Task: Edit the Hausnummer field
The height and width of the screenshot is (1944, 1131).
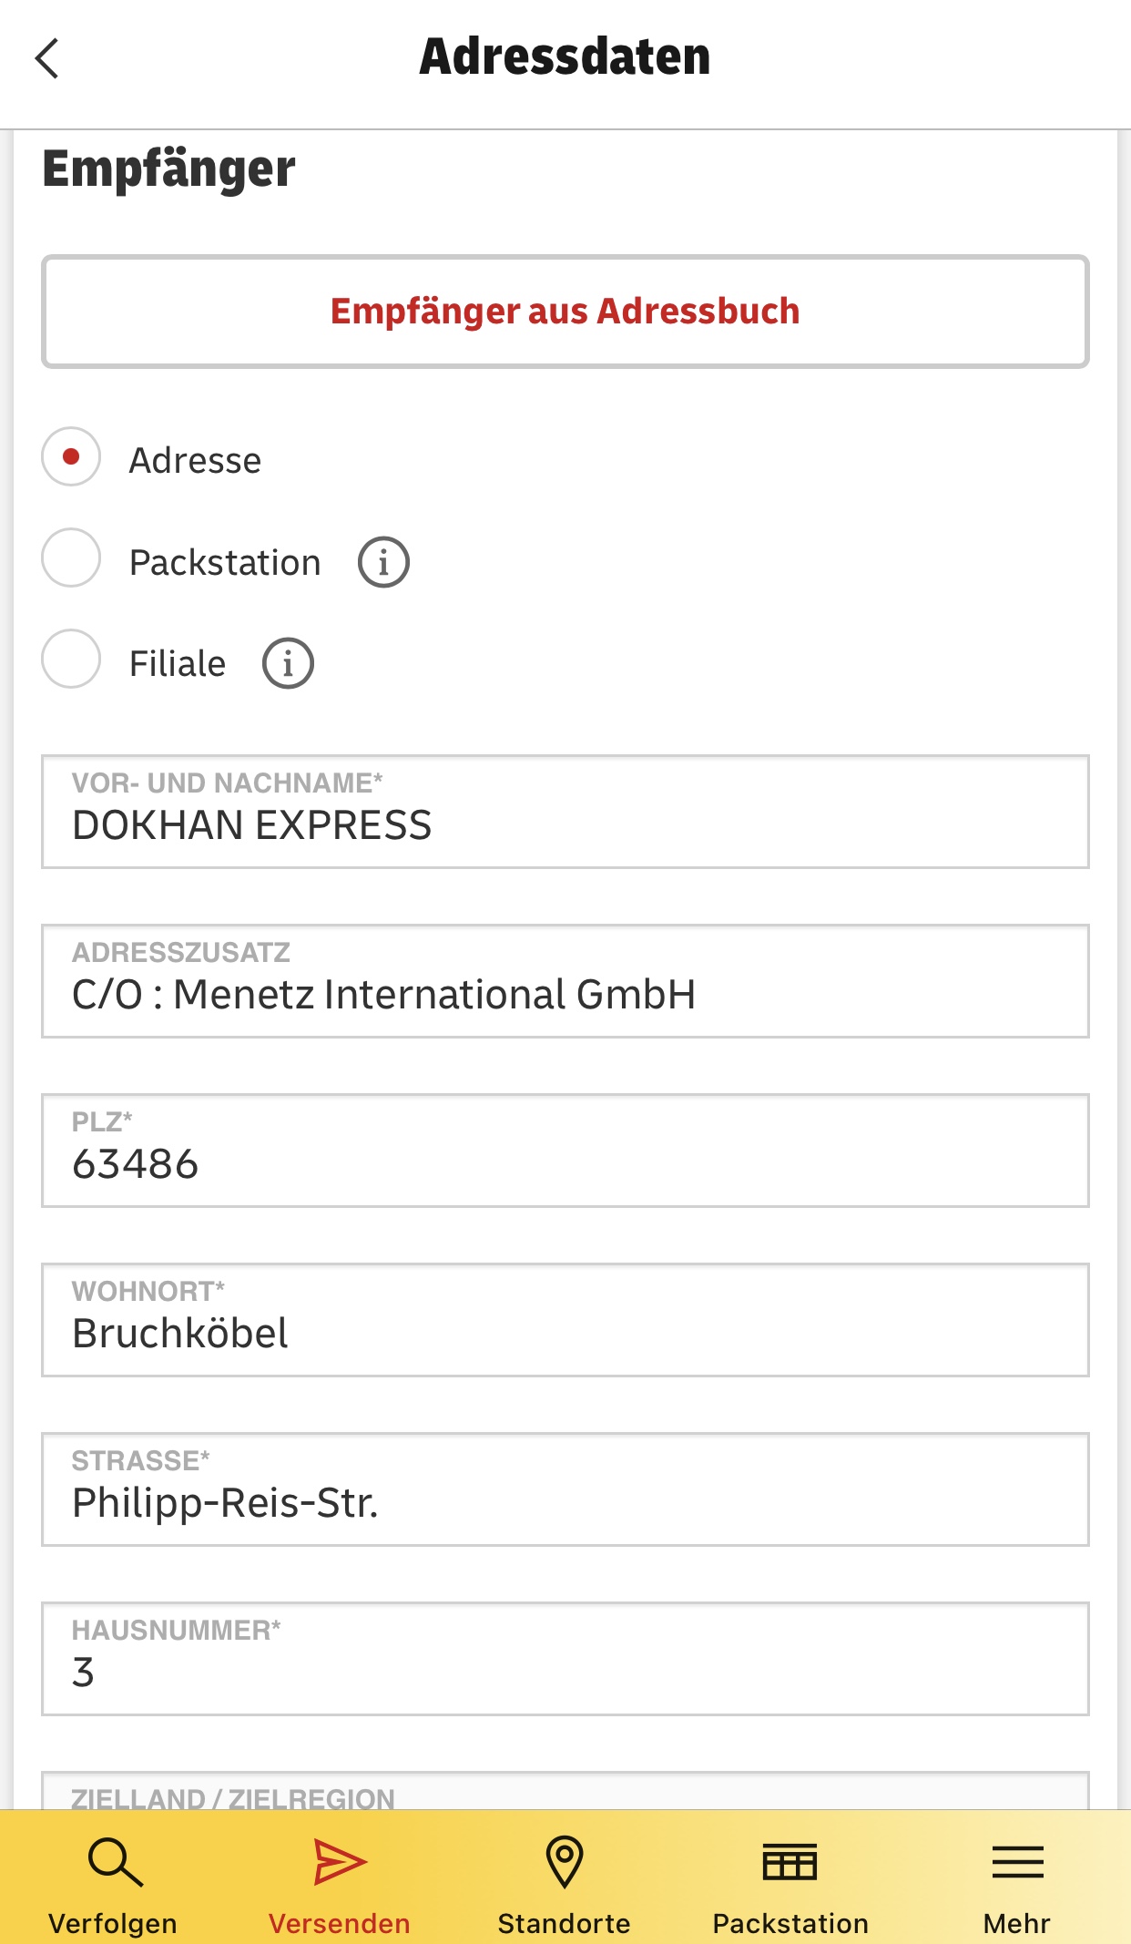Action: click(565, 1660)
